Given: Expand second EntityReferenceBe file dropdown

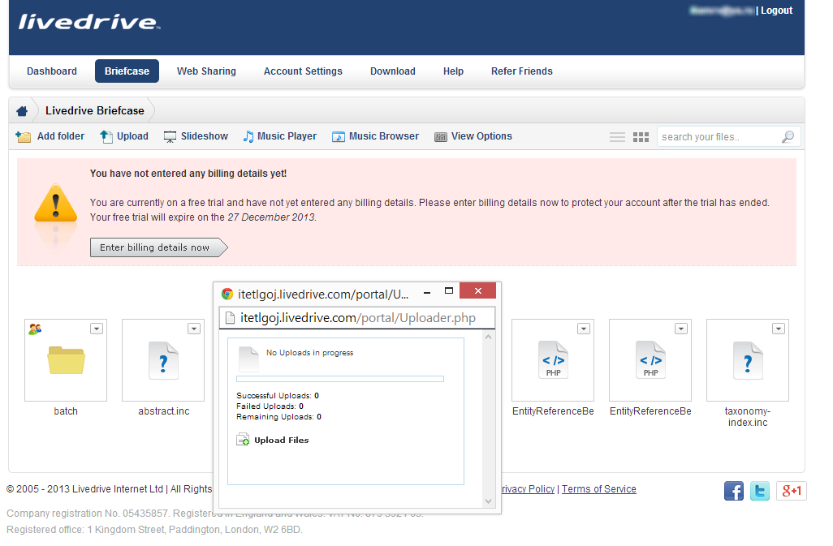Looking at the screenshot, I should (x=681, y=329).
